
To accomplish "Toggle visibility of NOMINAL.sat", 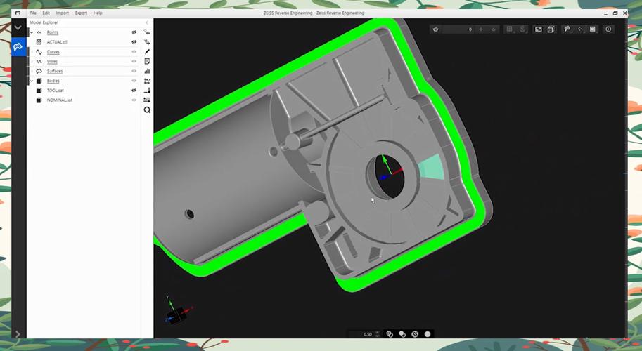I will 134,100.
